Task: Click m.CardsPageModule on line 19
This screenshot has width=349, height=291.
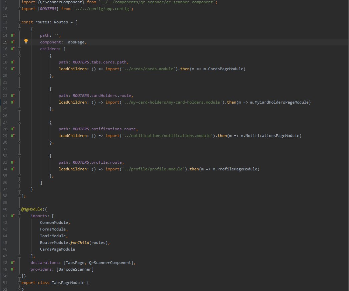Action: click(x=223, y=69)
